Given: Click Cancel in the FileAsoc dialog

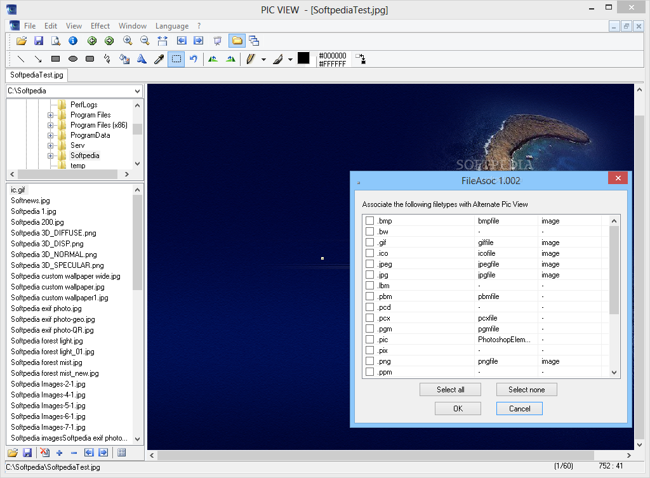Looking at the screenshot, I should pyautogui.click(x=519, y=409).
